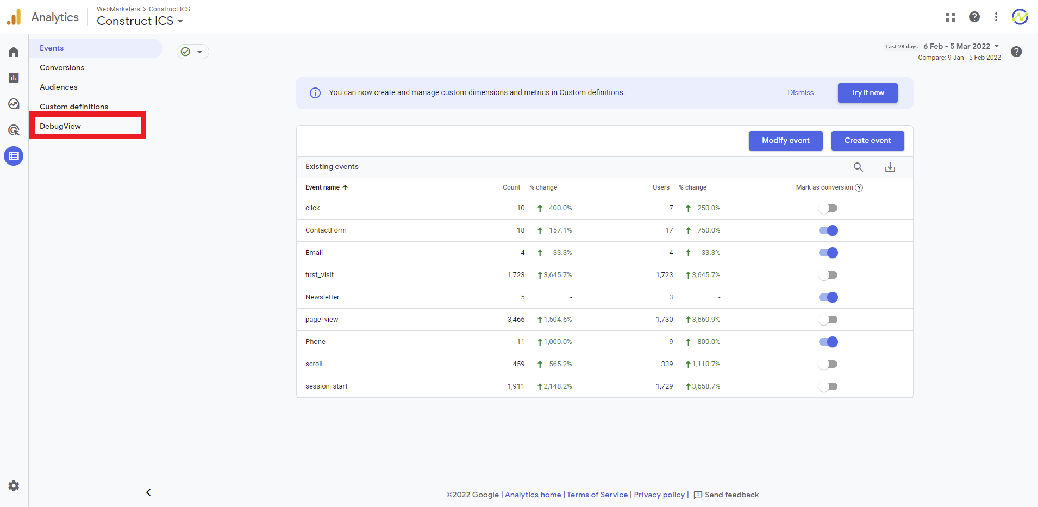
Task: Open Google apps grid icon
Action: [950, 17]
